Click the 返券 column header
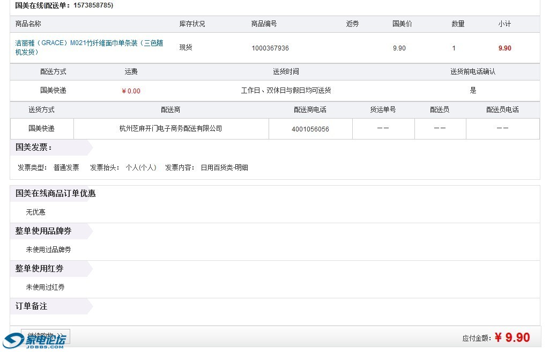This screenshot has width=557, height=352. coord(352,24)
